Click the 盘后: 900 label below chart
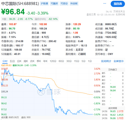 [26, 117]
